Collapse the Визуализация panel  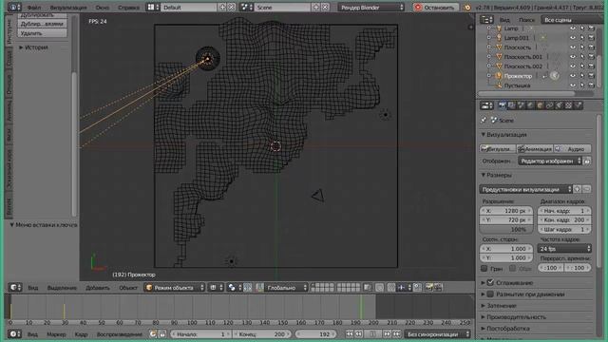pos(504,135)
